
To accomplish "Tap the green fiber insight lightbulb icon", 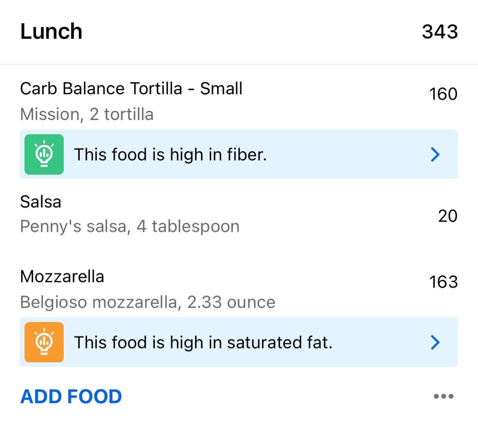I will click(x=44, y=154).
